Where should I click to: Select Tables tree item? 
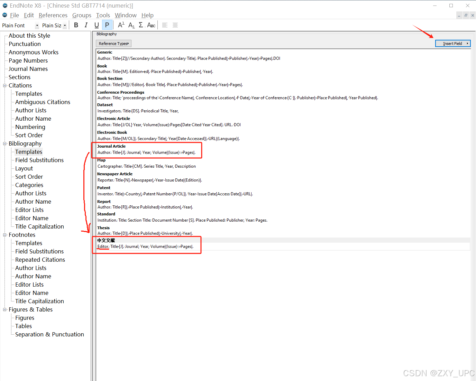pyautogui.click(x=24, y=326)
